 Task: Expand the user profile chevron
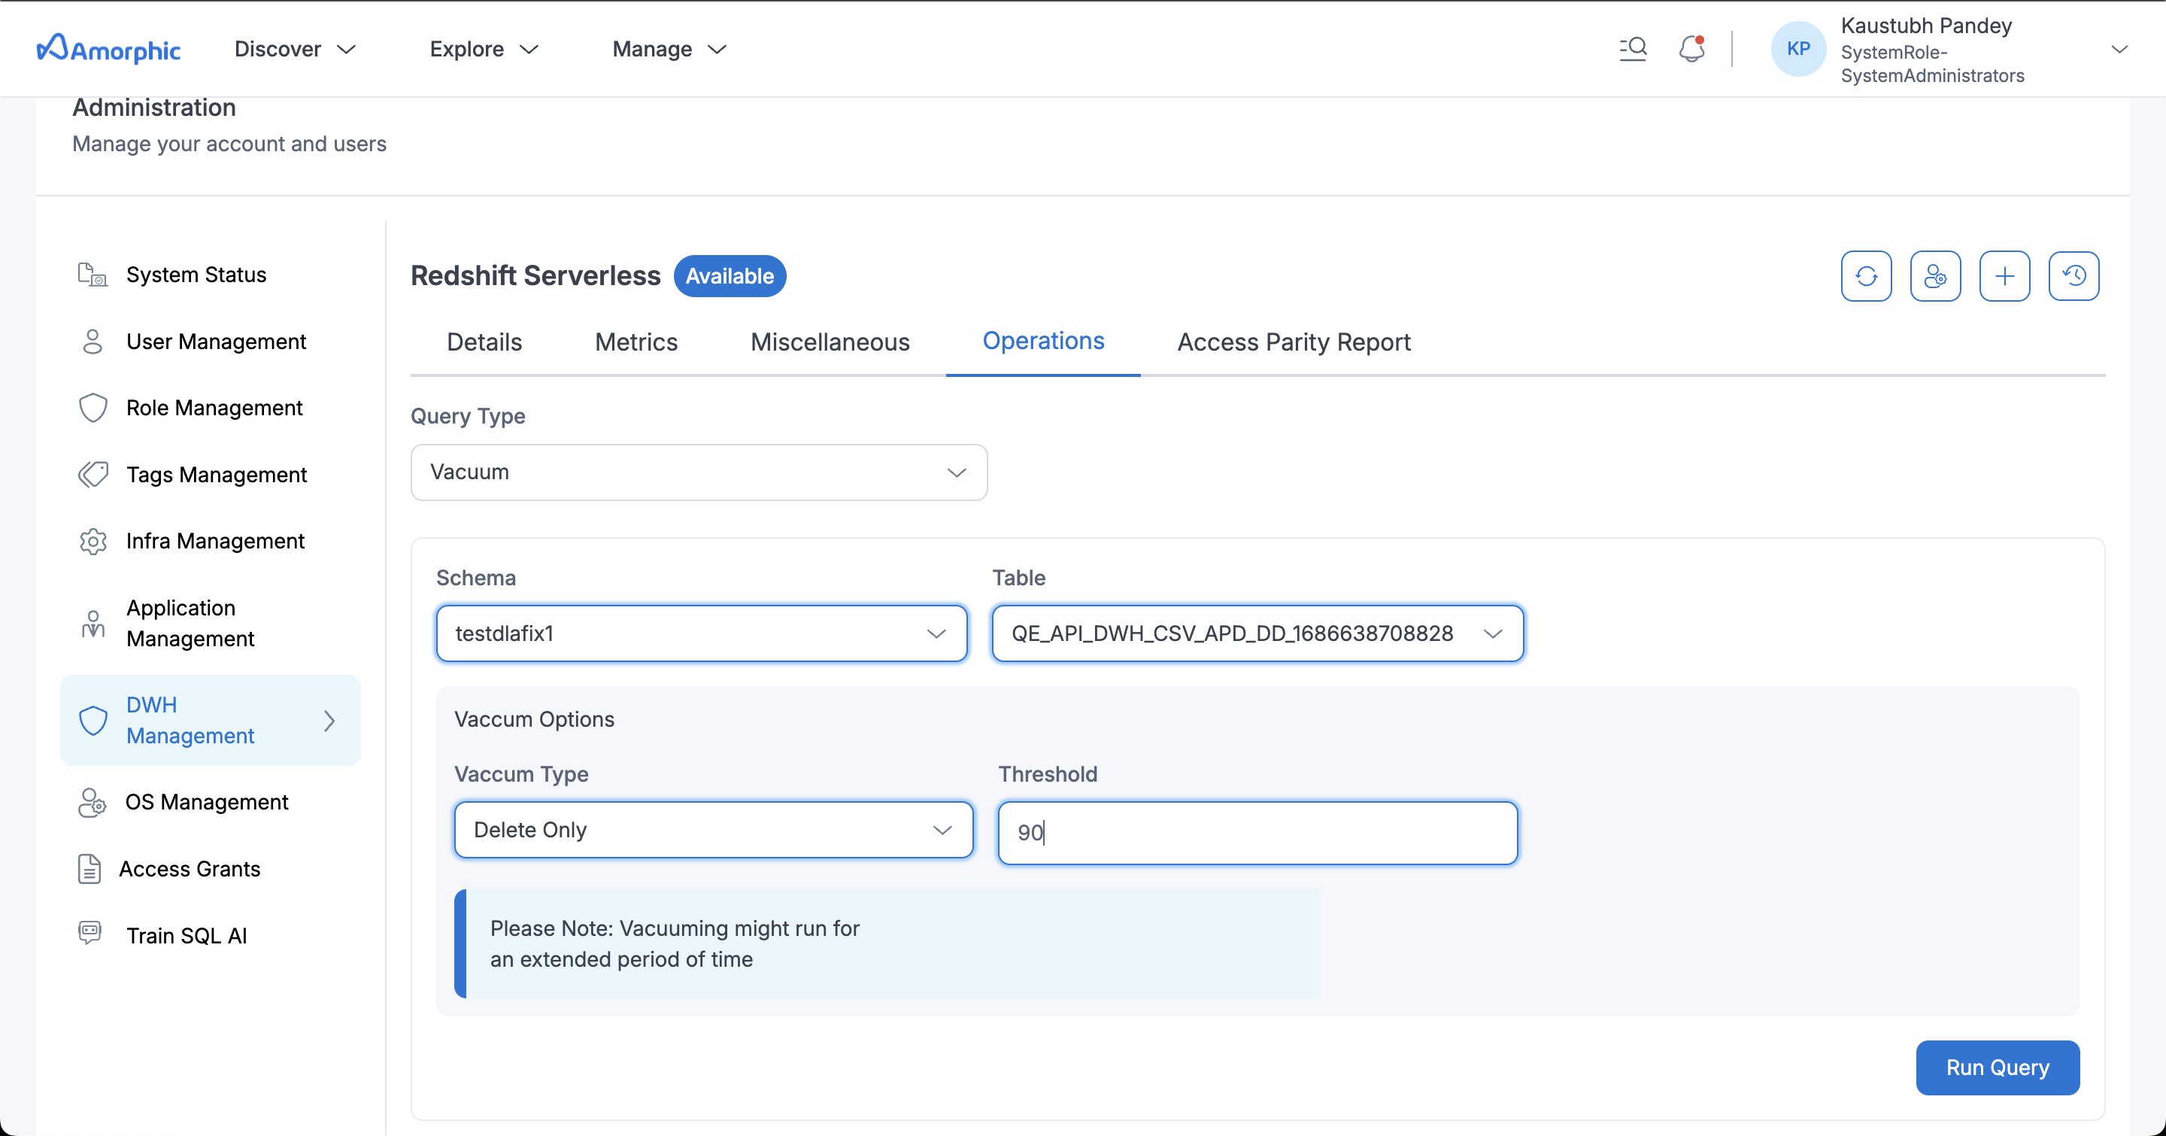(2119, 49)
